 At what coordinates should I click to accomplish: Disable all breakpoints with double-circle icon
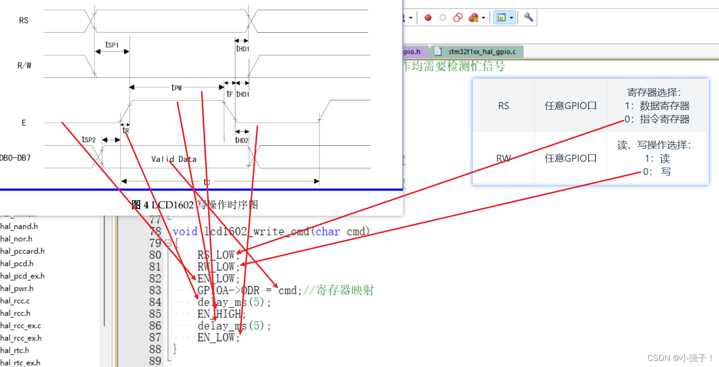pos(458,18)
